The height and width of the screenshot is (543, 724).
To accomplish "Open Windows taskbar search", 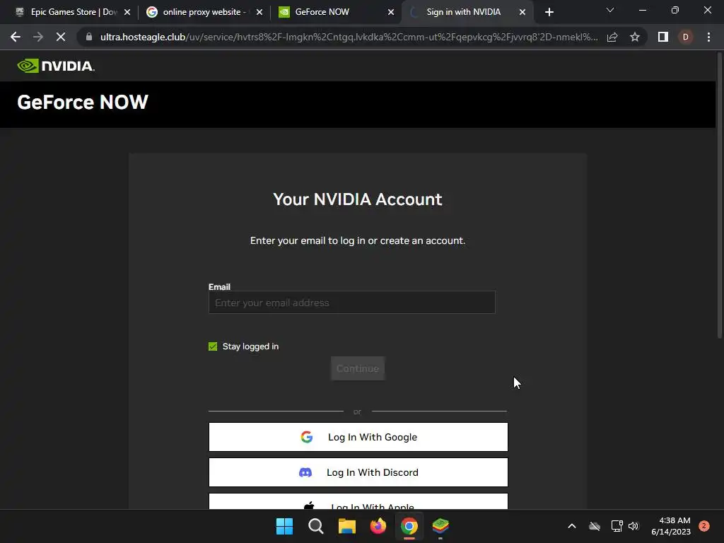I will 316,526.
